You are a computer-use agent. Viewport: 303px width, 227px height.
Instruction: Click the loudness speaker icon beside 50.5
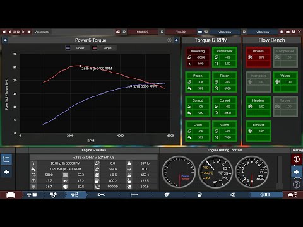(x=65, y=187)
